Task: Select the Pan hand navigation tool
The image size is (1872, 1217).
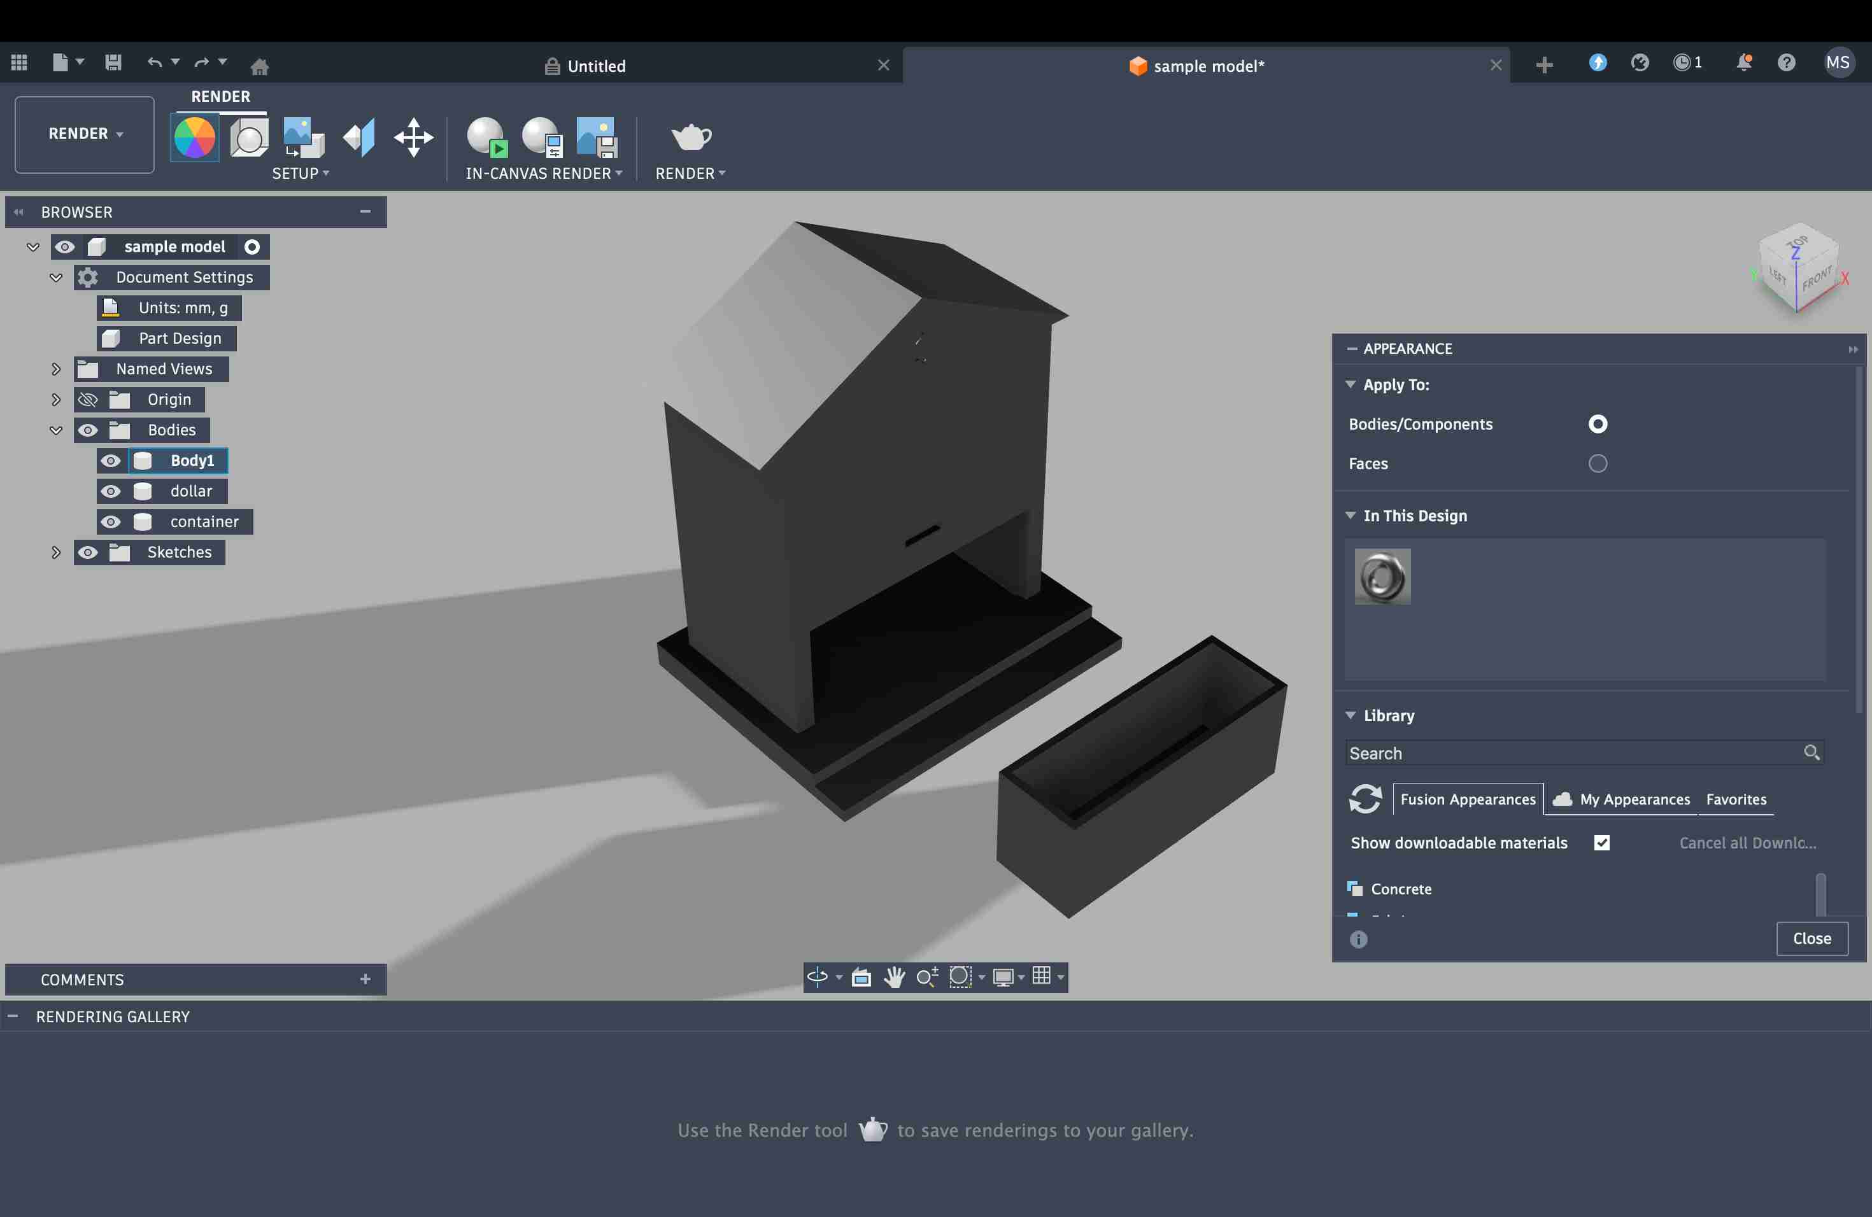Action: (x=893, y=977)
